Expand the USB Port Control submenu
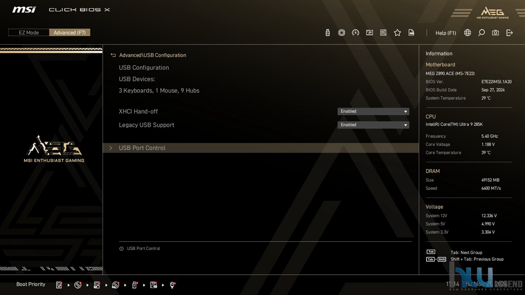The width and height of the screenshot is (525, 295). [261, 148]
